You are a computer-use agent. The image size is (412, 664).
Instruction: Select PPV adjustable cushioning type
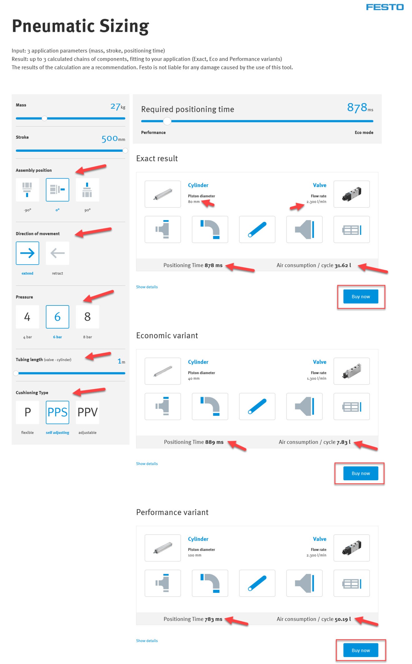coord(87,412)
